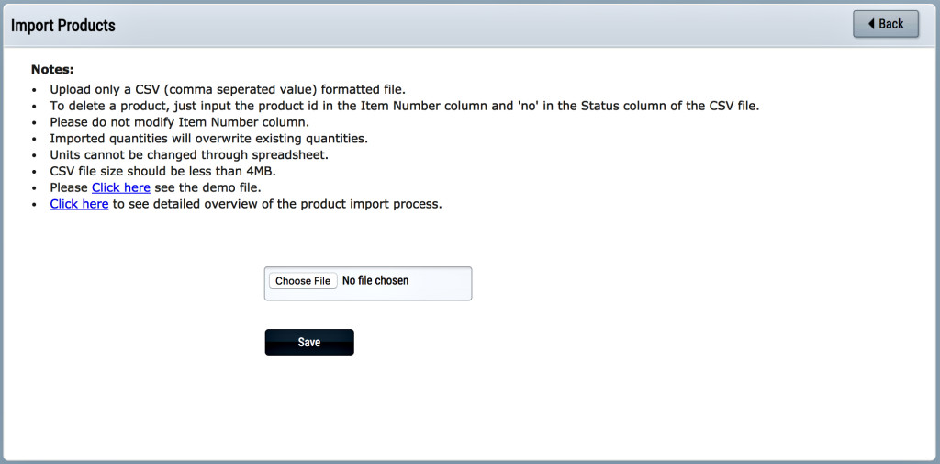Click the Choose File button
Screen dimensions: 940x464
click(303, 281)
